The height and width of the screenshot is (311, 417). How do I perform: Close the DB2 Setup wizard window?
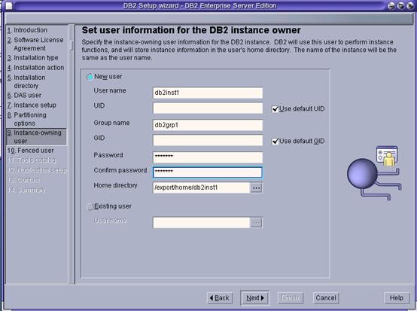(410, 5)
